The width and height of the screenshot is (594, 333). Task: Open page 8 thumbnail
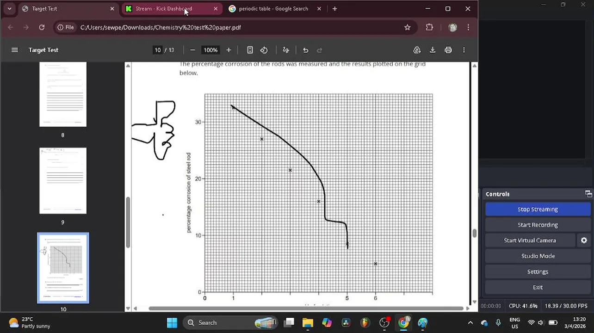tap(63, 94)
